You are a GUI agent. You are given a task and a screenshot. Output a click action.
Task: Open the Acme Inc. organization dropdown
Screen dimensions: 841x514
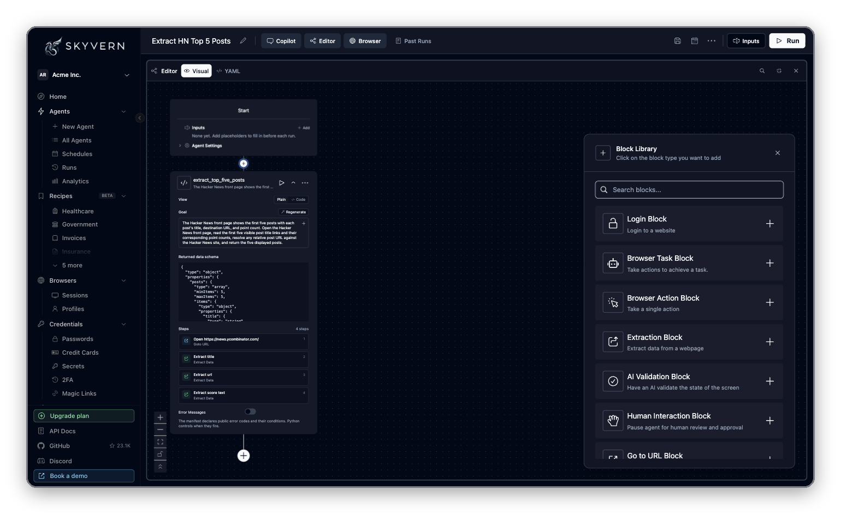pyautogui.click(x=84, y=75)
